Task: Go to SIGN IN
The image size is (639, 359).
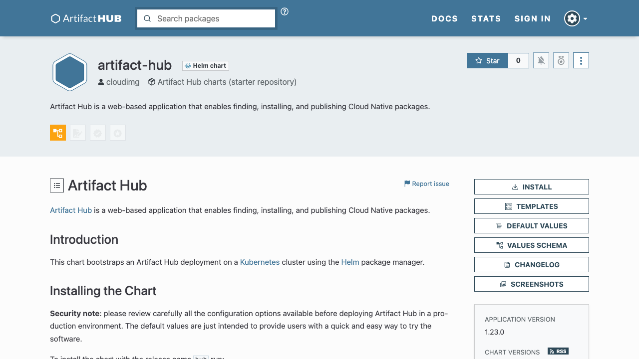Action: pyautogui.click(x=533, y=18)
